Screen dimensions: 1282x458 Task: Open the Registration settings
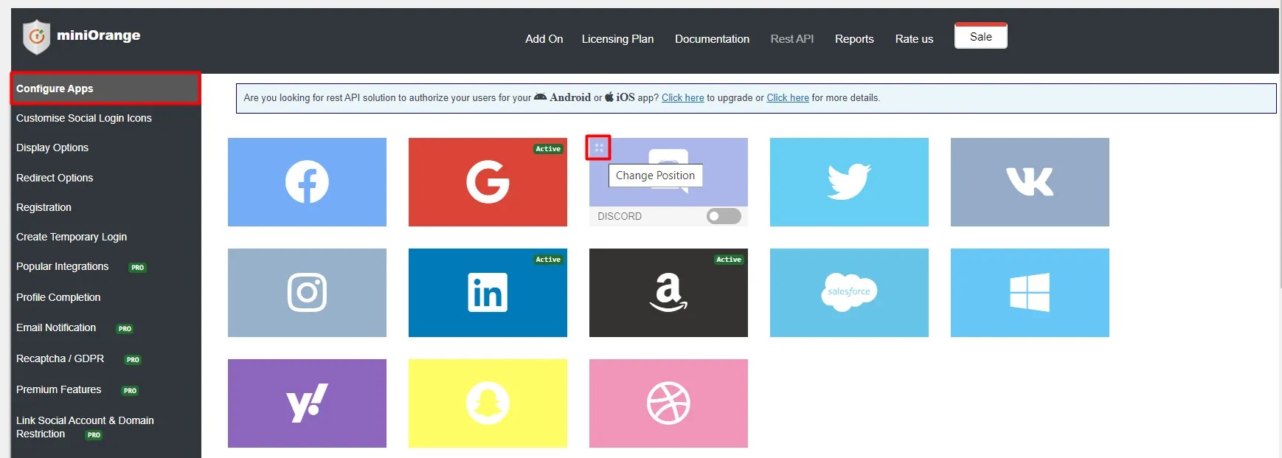44,207
